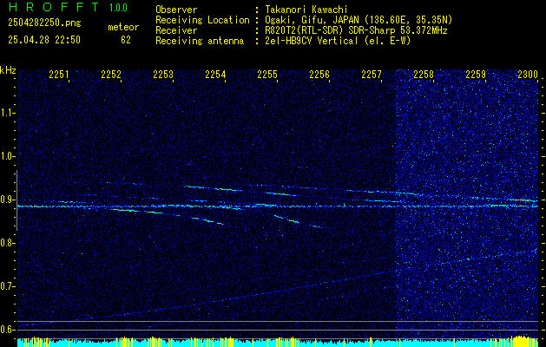Image resolution: width=546 pixels, height=347 pixels.
Task: Select the filename 2504282250.png
Action: click(x=44, y=23)
